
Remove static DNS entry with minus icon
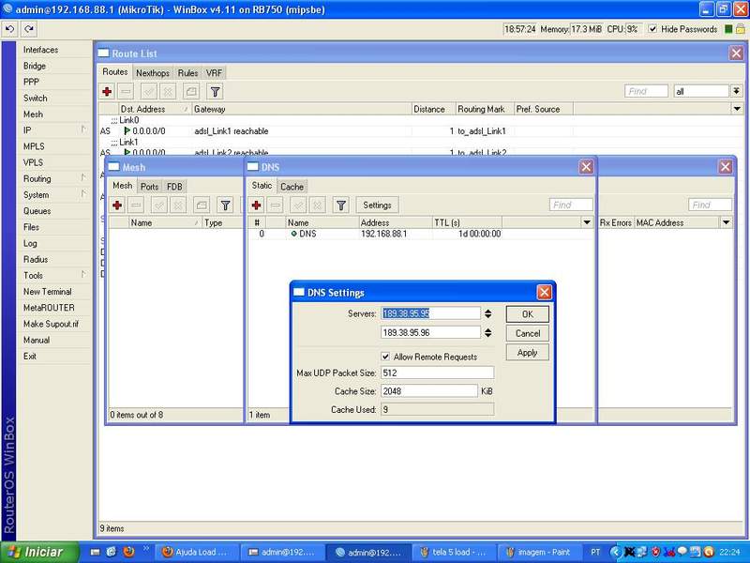pos(275,205)
